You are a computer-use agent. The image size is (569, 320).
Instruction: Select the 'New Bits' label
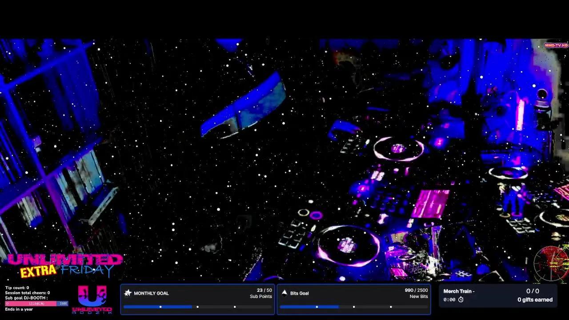418,296
